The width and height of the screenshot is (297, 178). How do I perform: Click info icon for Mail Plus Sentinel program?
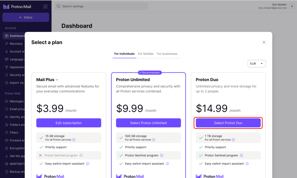coord(81,155)
